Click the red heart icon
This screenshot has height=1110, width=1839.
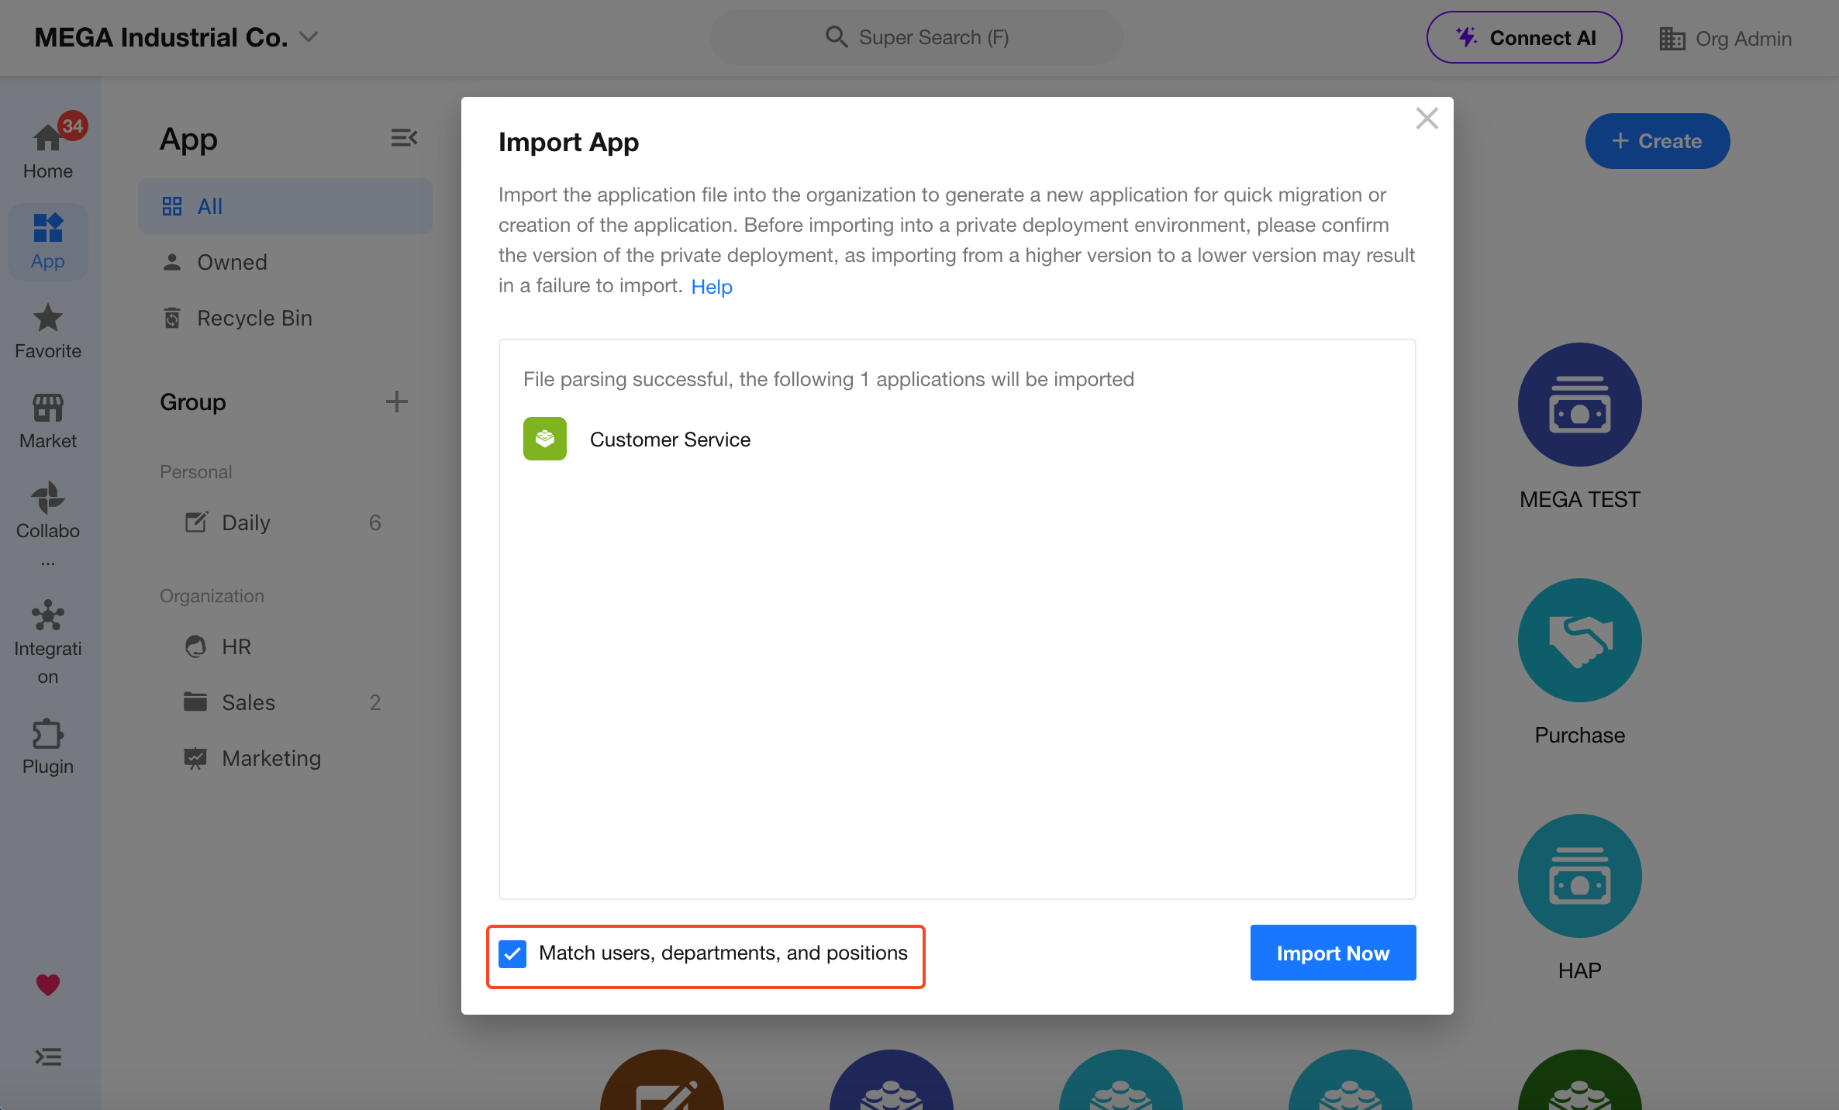[48, 984]
